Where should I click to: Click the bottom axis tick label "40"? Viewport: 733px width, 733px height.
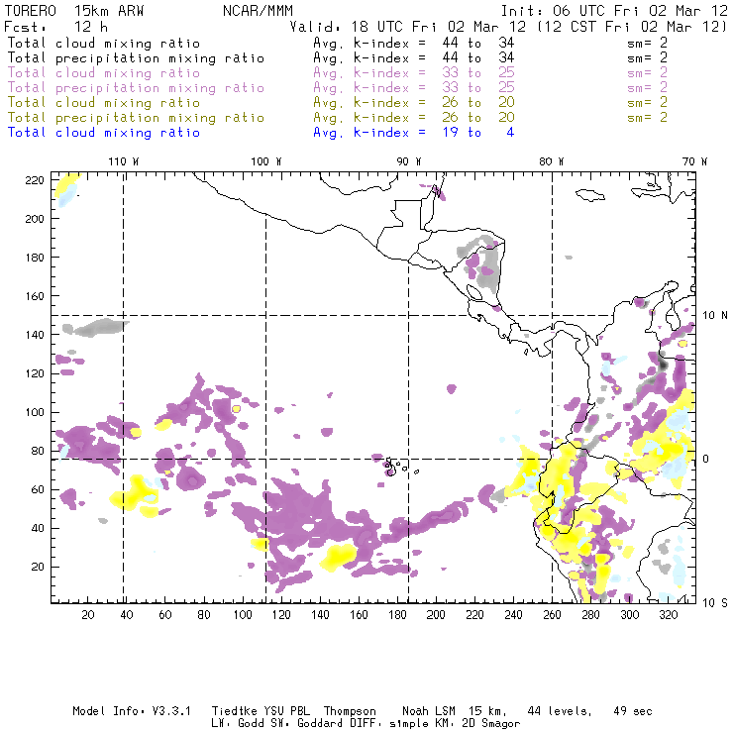pos(127,615)
